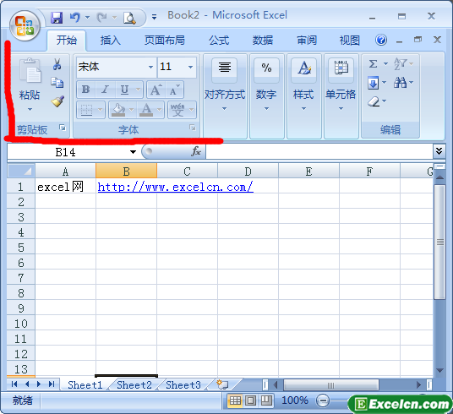Select the column D header
453x414 pixels.
coord(248,172)
